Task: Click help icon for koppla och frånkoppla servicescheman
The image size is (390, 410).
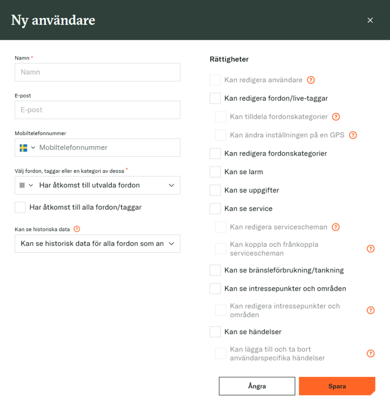Action: click(x=371, y=249)
